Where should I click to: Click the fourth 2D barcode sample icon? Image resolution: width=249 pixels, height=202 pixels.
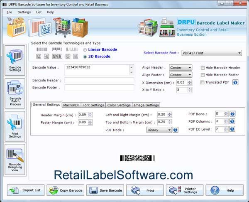[68, 56]
